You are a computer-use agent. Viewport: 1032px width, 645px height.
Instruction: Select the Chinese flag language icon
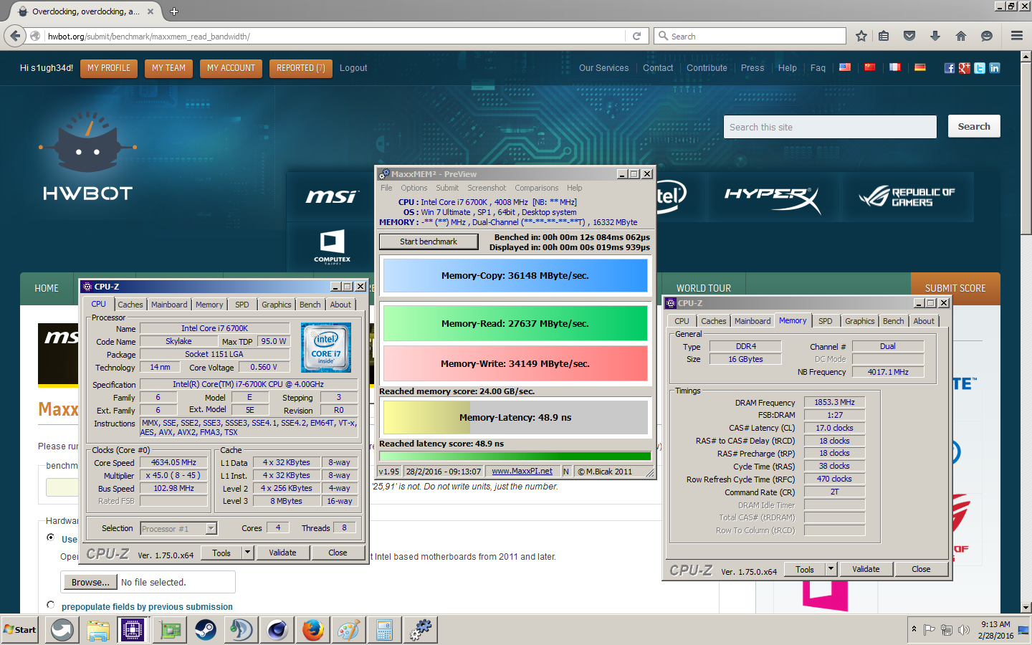coord(870,67)
